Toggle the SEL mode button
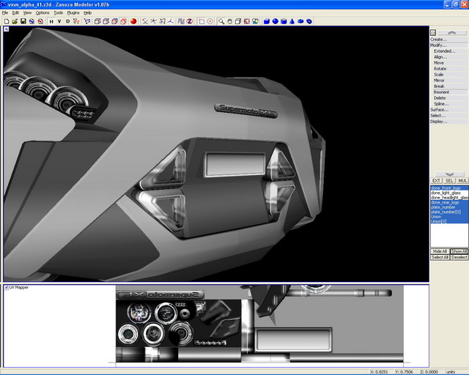The width and height of the screenshot is (469, 375). click(449, 180)
